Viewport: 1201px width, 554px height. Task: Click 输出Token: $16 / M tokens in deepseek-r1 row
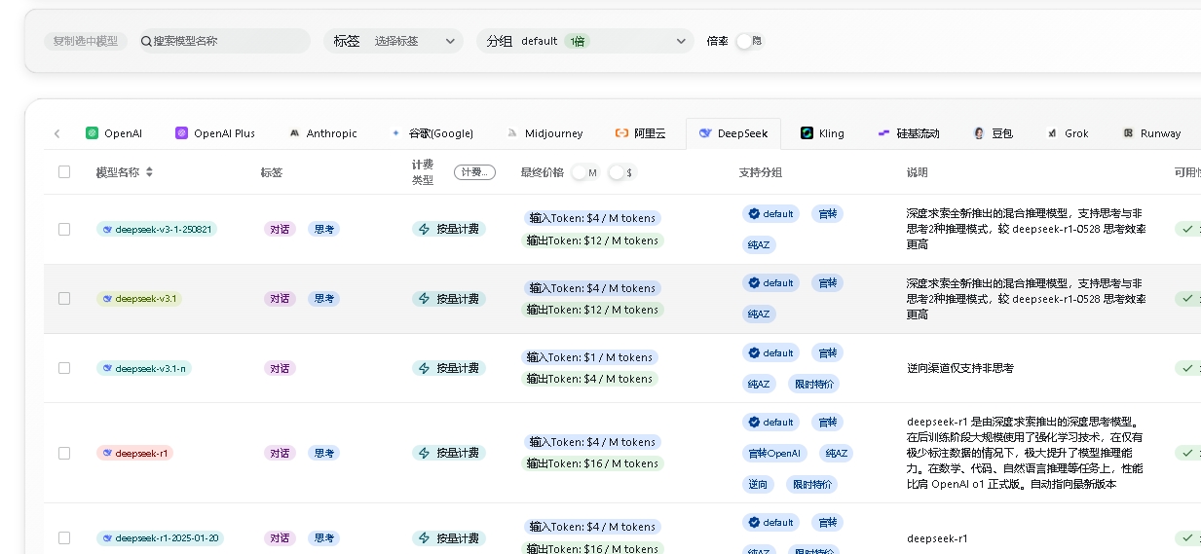tap(593, 463)
